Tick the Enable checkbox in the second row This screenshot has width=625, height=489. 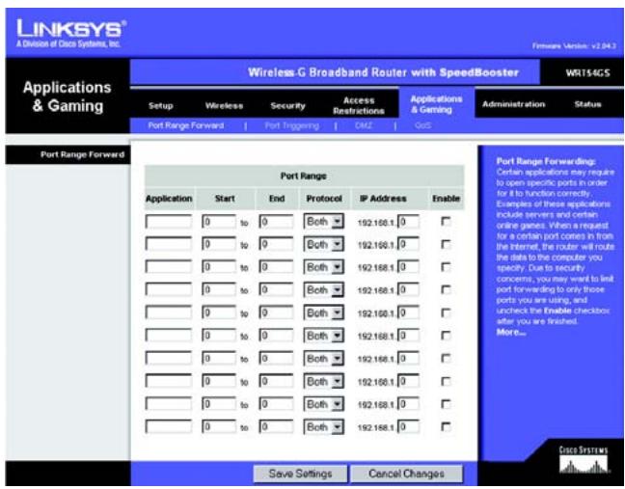[446, 244]
